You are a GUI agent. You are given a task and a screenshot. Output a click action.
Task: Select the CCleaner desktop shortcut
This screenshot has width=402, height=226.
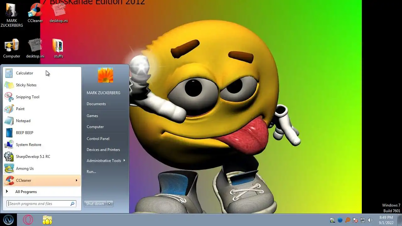[35, 13]
